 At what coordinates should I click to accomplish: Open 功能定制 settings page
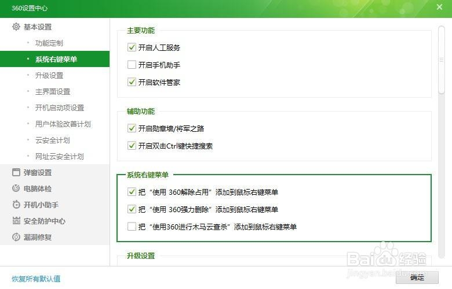49,43
